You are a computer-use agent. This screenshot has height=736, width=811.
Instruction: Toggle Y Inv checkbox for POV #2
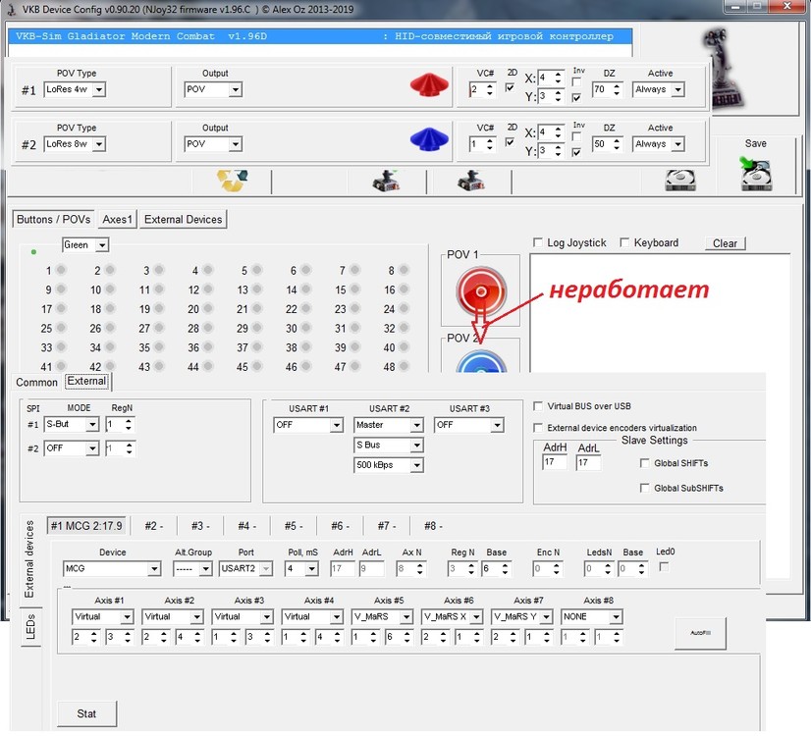tap(576, 152)
